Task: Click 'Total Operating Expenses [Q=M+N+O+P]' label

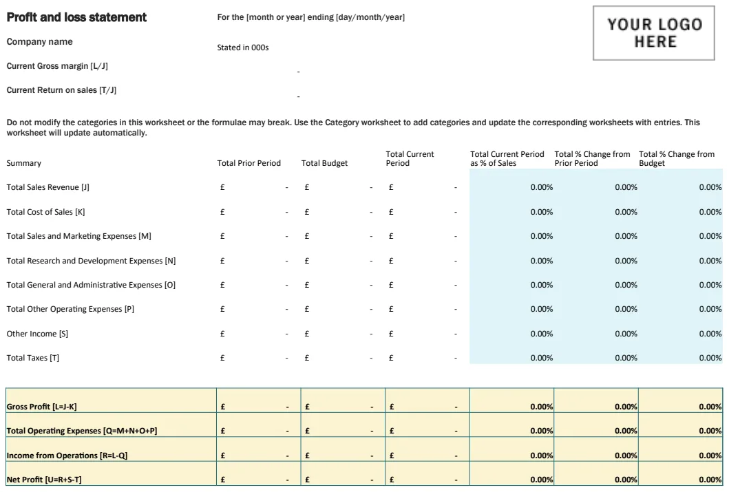Action: (82, 431)
